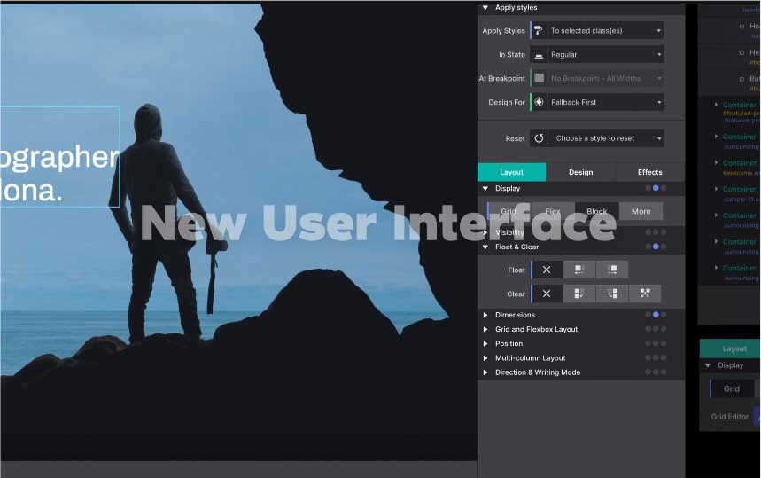Select the outlined heading text ending in 'ographer'
Viewport: 761px width, 478px height.
pyautogui.click(x=59, y=157)
